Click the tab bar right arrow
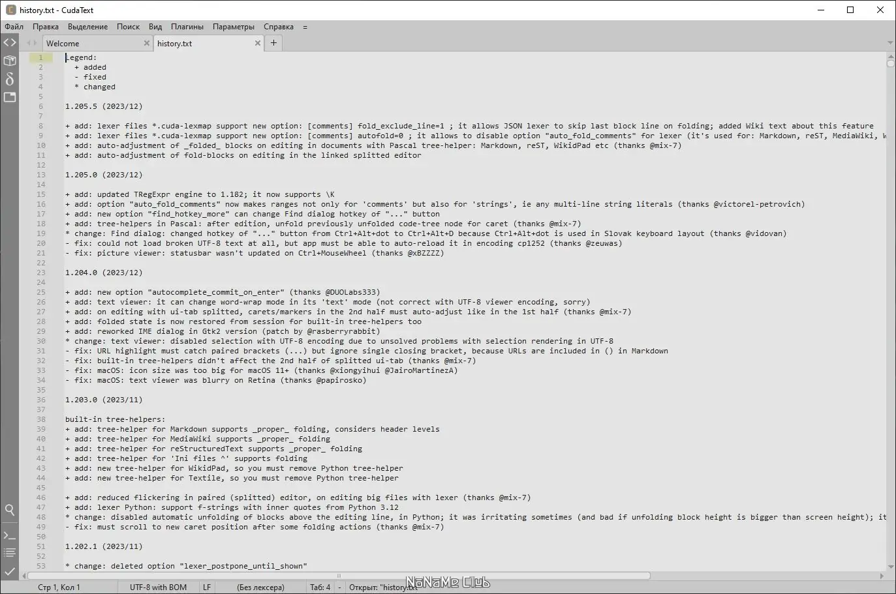The image size is (896, 594). click(x=35, y=43)
